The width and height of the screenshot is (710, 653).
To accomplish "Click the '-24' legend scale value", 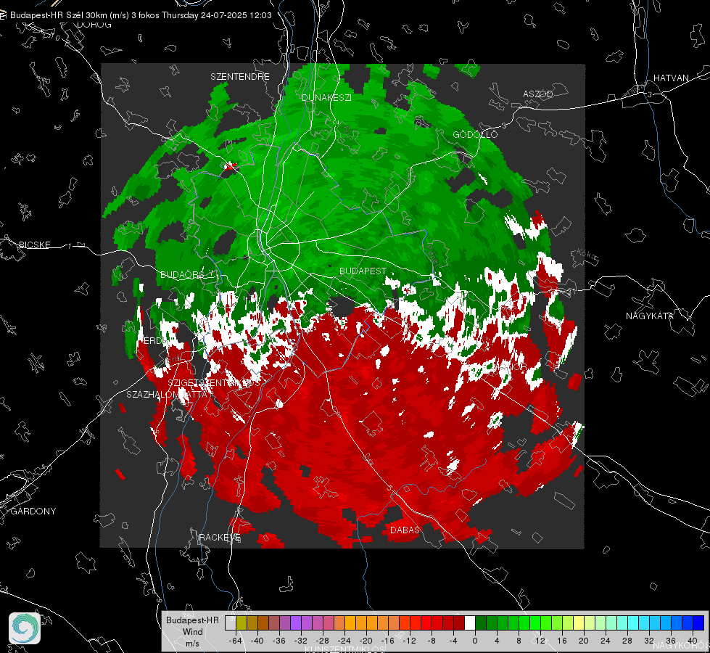I will (x=344, y=641).
